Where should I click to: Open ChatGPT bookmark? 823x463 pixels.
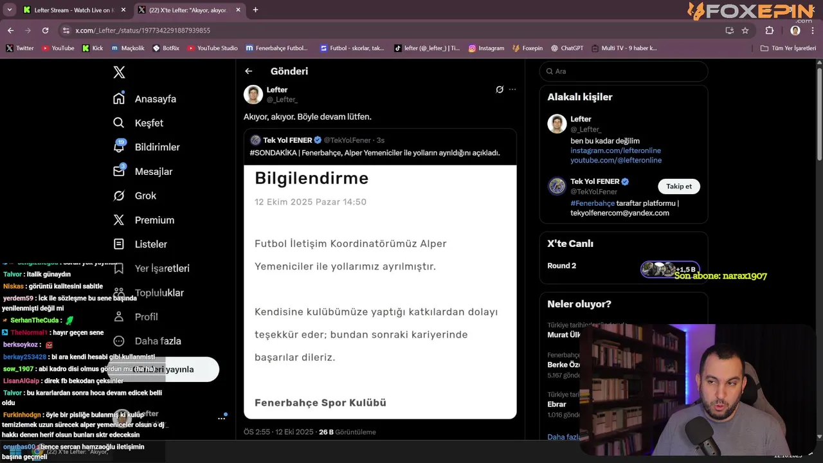click(567, 48)
